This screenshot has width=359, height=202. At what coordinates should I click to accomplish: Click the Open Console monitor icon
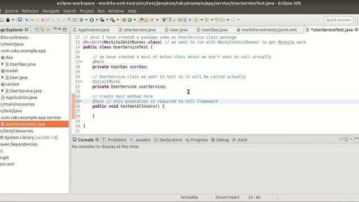click(x=20, y=20)
